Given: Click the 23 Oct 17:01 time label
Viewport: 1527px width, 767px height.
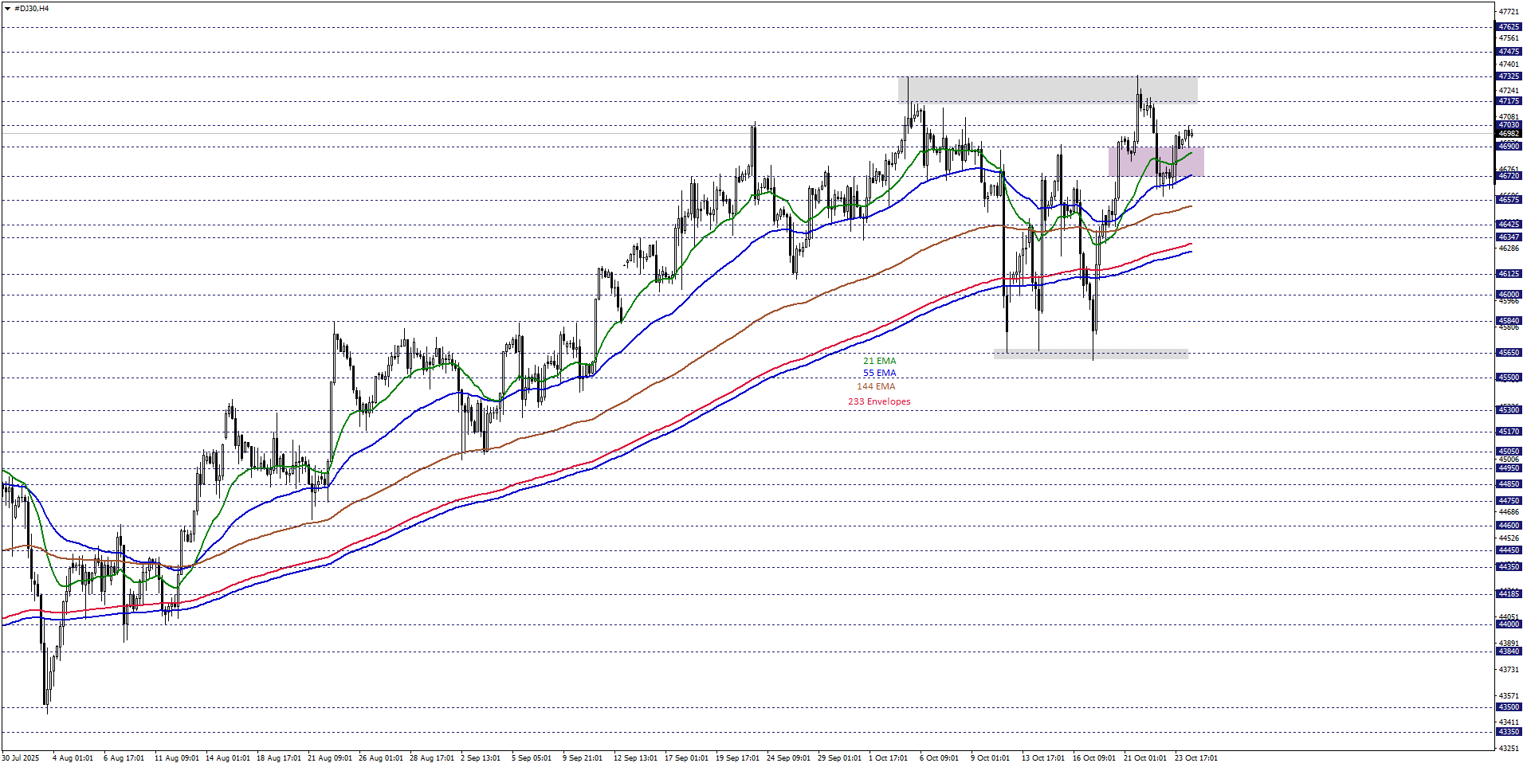Looking at the screenshot, I should pos(1195,757).
